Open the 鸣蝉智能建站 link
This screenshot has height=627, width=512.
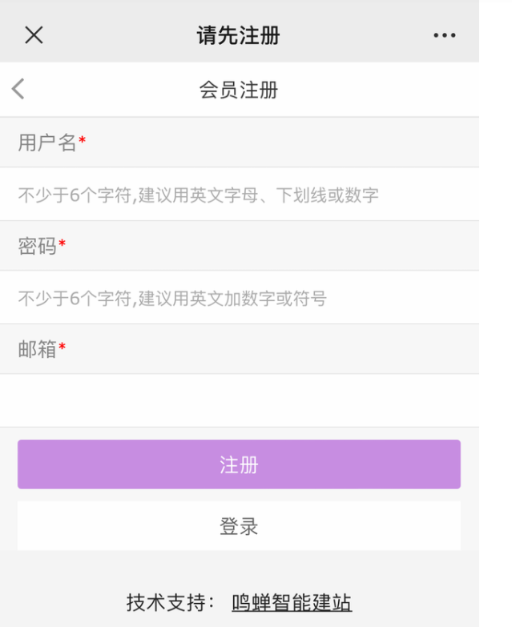pos(292,602)
